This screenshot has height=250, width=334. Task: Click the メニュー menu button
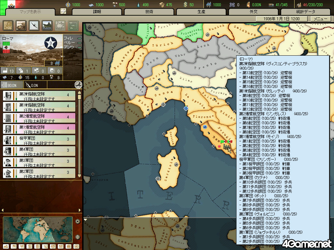(320, 19)
